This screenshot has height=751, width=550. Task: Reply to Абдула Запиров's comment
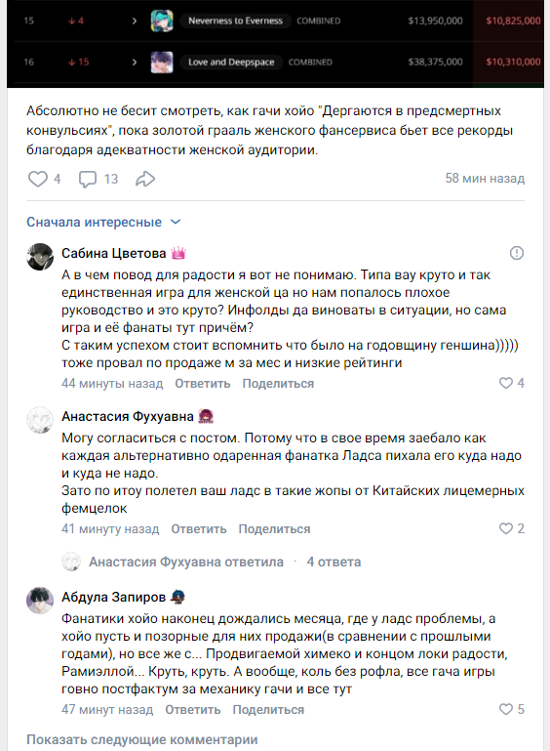pos(193,710)
